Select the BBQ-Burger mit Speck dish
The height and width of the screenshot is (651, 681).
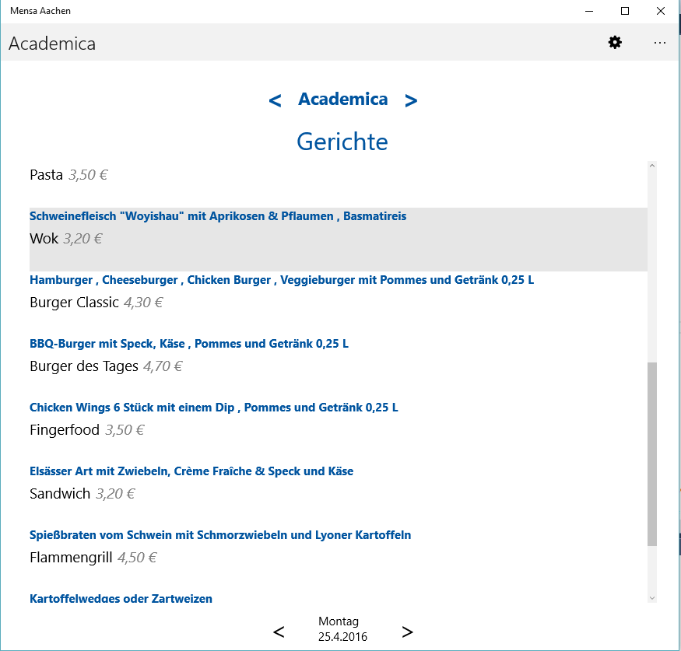(x=338, y=366)
